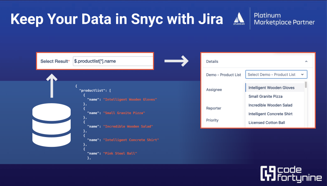
Task: Click the right-pointing white arrow
Action: (176, 61)
